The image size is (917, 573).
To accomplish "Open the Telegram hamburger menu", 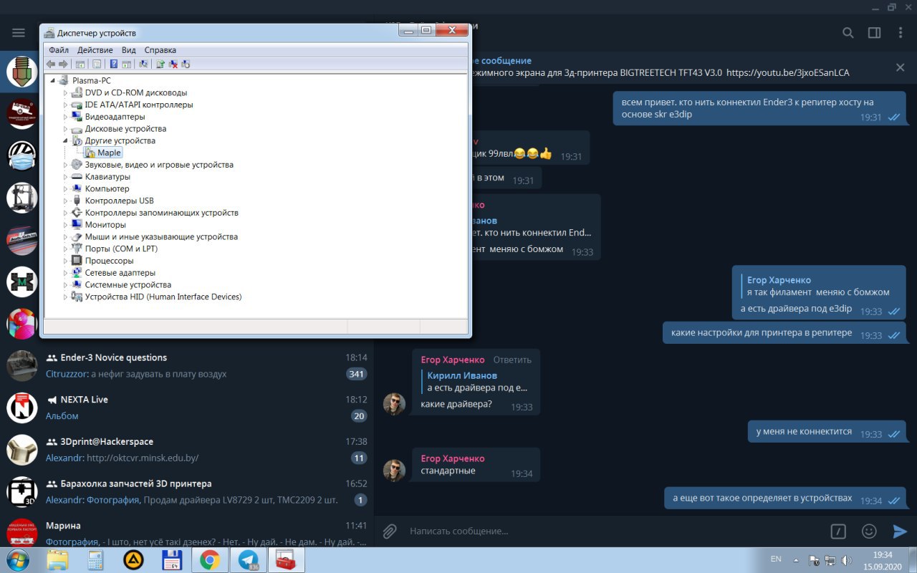I will pos(19,33).
